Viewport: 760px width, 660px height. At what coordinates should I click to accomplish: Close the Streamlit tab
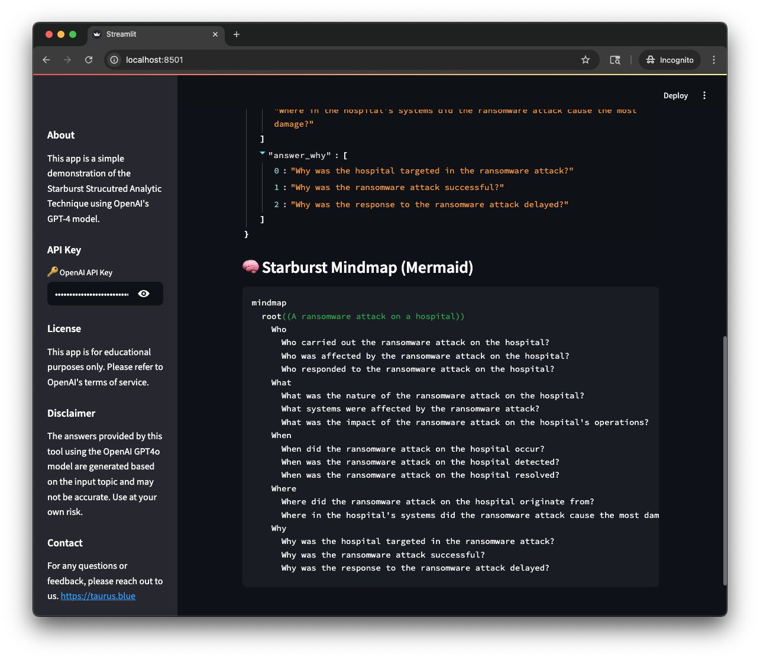(215, 34)
